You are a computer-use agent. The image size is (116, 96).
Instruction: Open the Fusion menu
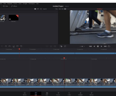[15, 4]
